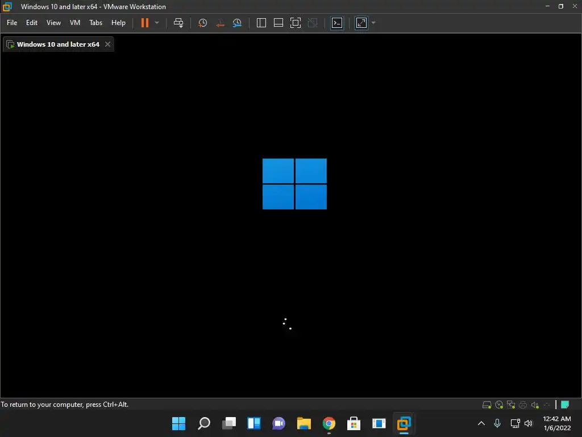
Task: Send Ctrl+Alt+Del to the virtual machine
Action: pos(178,23)
